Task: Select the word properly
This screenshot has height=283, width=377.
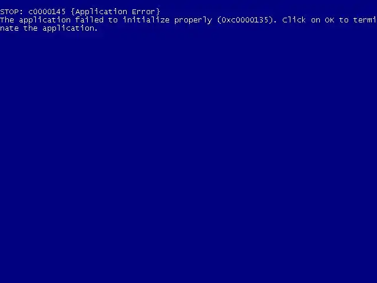Action: pos(193,21)
